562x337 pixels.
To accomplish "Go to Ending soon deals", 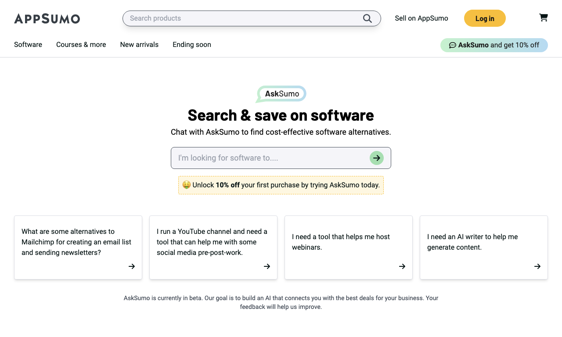I will click(192, 45).
